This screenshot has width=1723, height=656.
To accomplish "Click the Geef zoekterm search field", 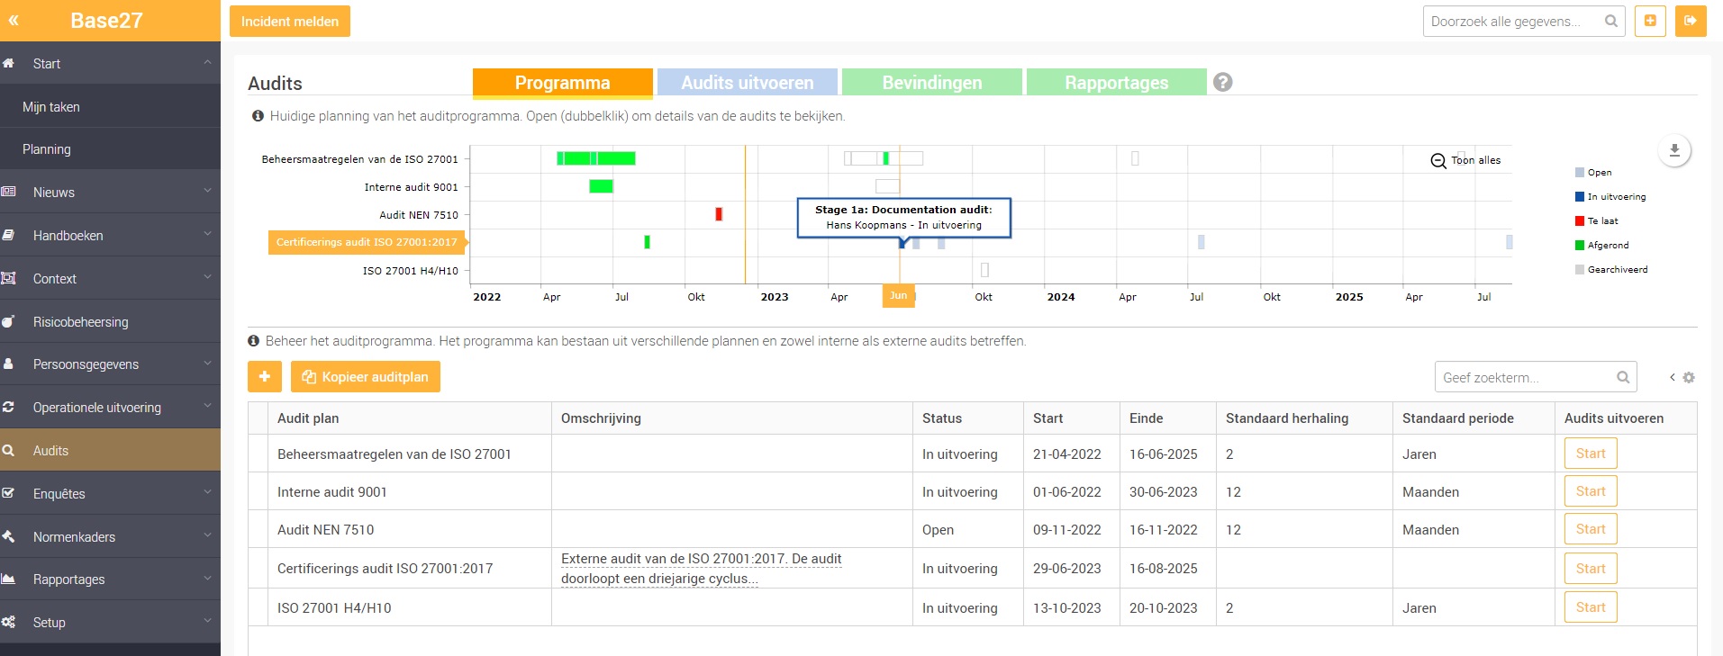I will tap(1535, 377).
